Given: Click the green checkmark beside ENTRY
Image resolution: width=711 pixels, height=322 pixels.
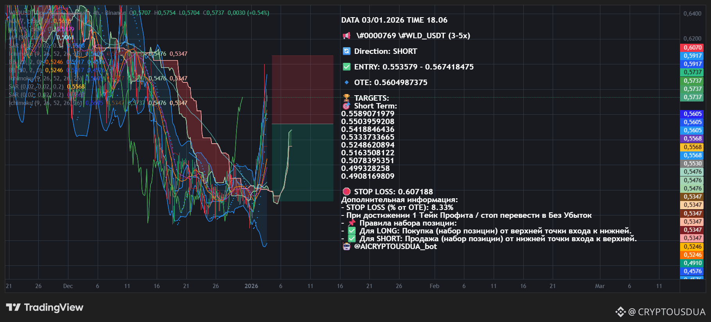Looking at the screenshot, I should (347, 67).
